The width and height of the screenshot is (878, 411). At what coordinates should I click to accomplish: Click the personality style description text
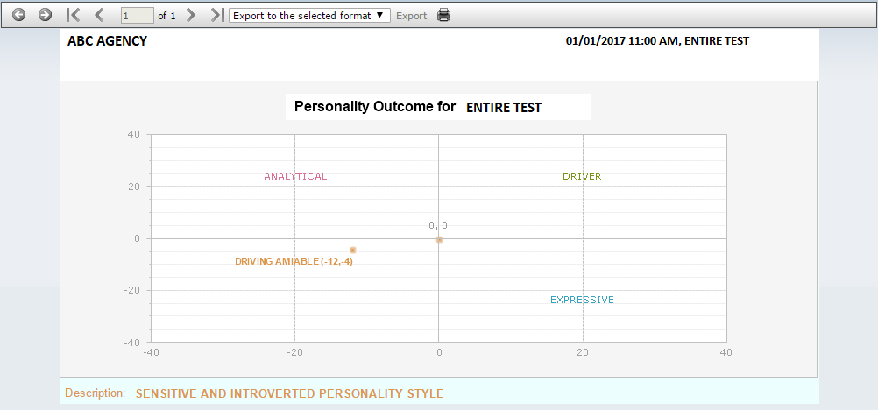coord(289,393)
